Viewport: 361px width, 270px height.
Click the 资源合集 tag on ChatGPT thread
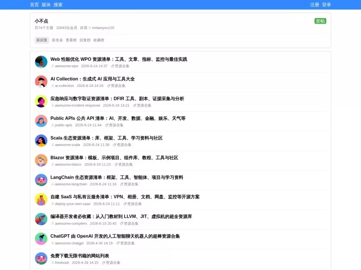tap(125, 243)
